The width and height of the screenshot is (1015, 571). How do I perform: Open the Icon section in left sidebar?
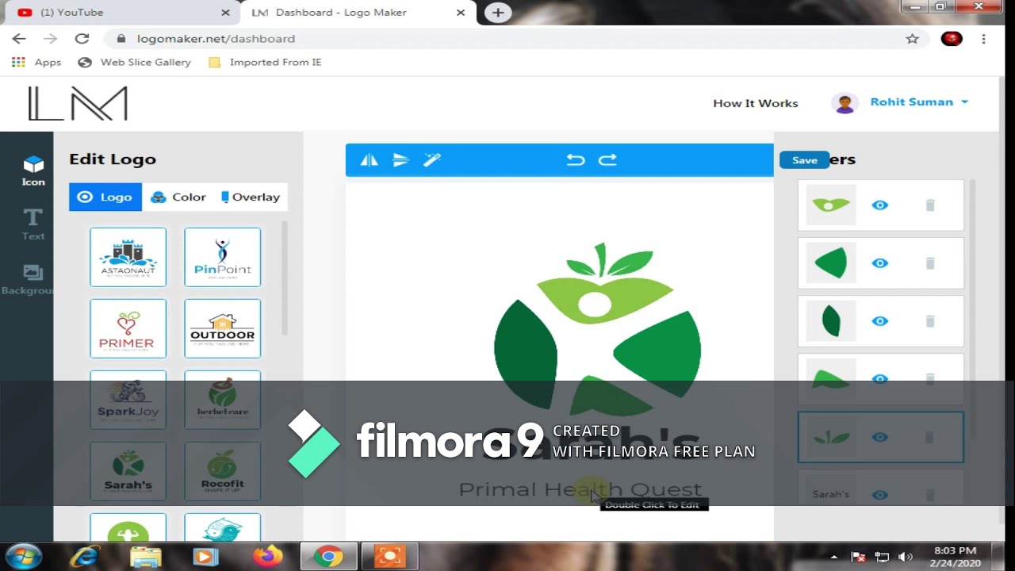pos(33,171)
